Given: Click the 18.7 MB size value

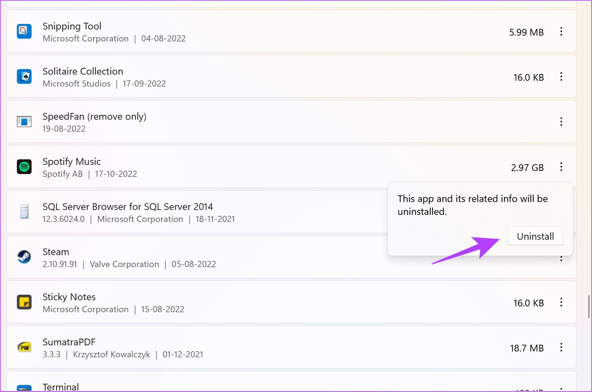Looking at the screenshot, I should click(527, 348).
